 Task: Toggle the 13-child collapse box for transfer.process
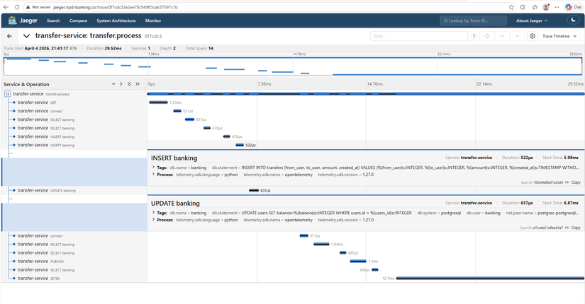7,94
